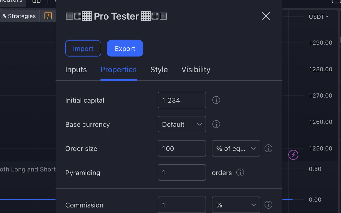
Task: View the Order size info tooltip
Action: pos(268,148)
